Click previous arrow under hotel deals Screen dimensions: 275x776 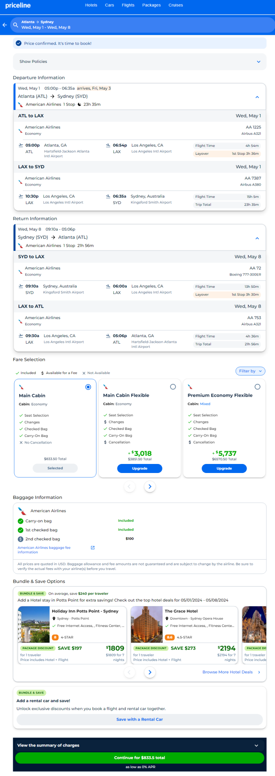129,672
